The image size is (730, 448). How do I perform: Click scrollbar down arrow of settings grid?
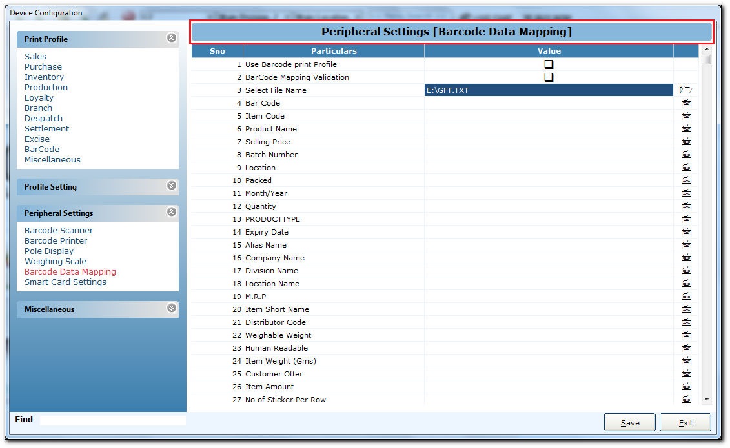[x=707, y=399]
